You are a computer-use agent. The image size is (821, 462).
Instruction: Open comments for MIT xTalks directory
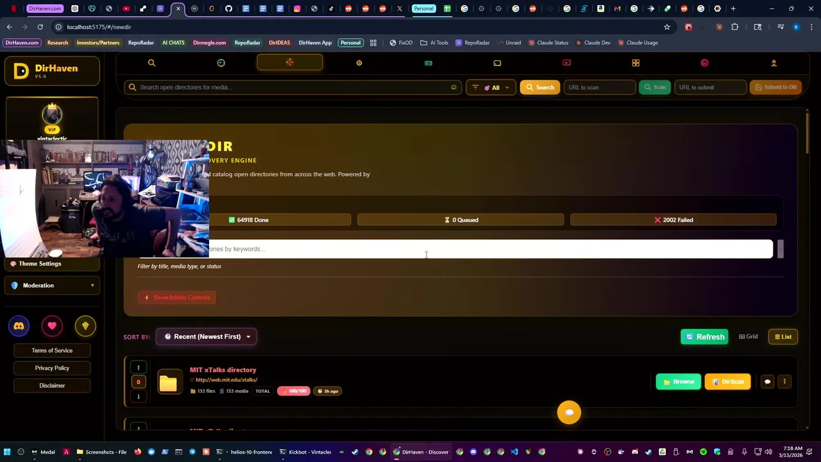(767, 382)
